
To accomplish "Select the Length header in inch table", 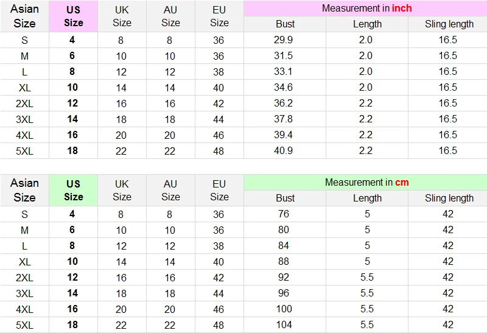I will (x=367, y=24).
